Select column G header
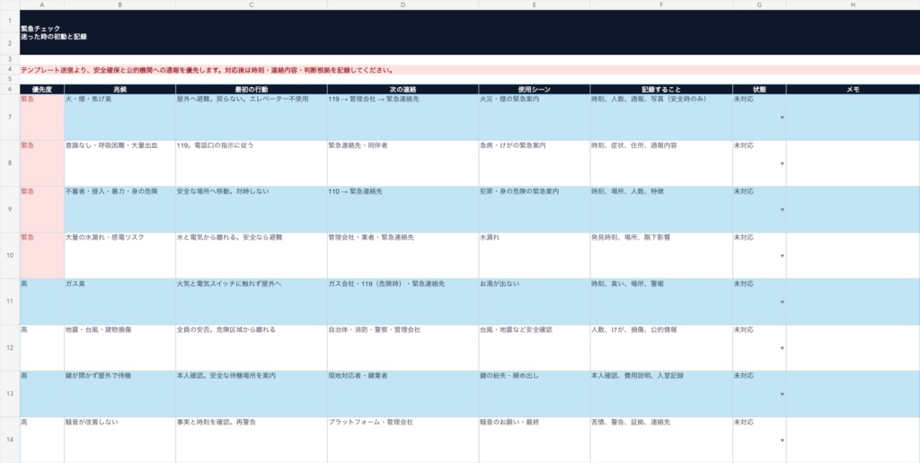 pyautogui.click(x=759, y=4)
